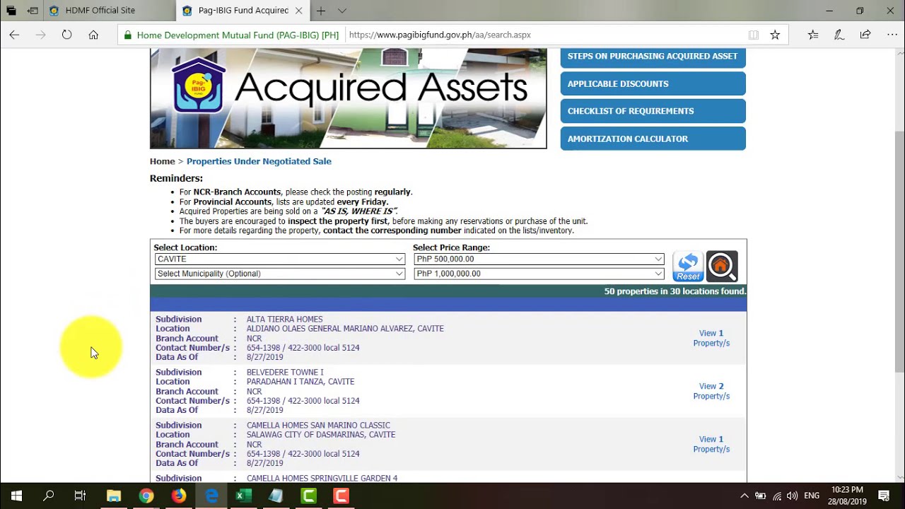This screenshot has width=905, height=509.
Task: Click the ENG language indicator
Action: (812, 496)
